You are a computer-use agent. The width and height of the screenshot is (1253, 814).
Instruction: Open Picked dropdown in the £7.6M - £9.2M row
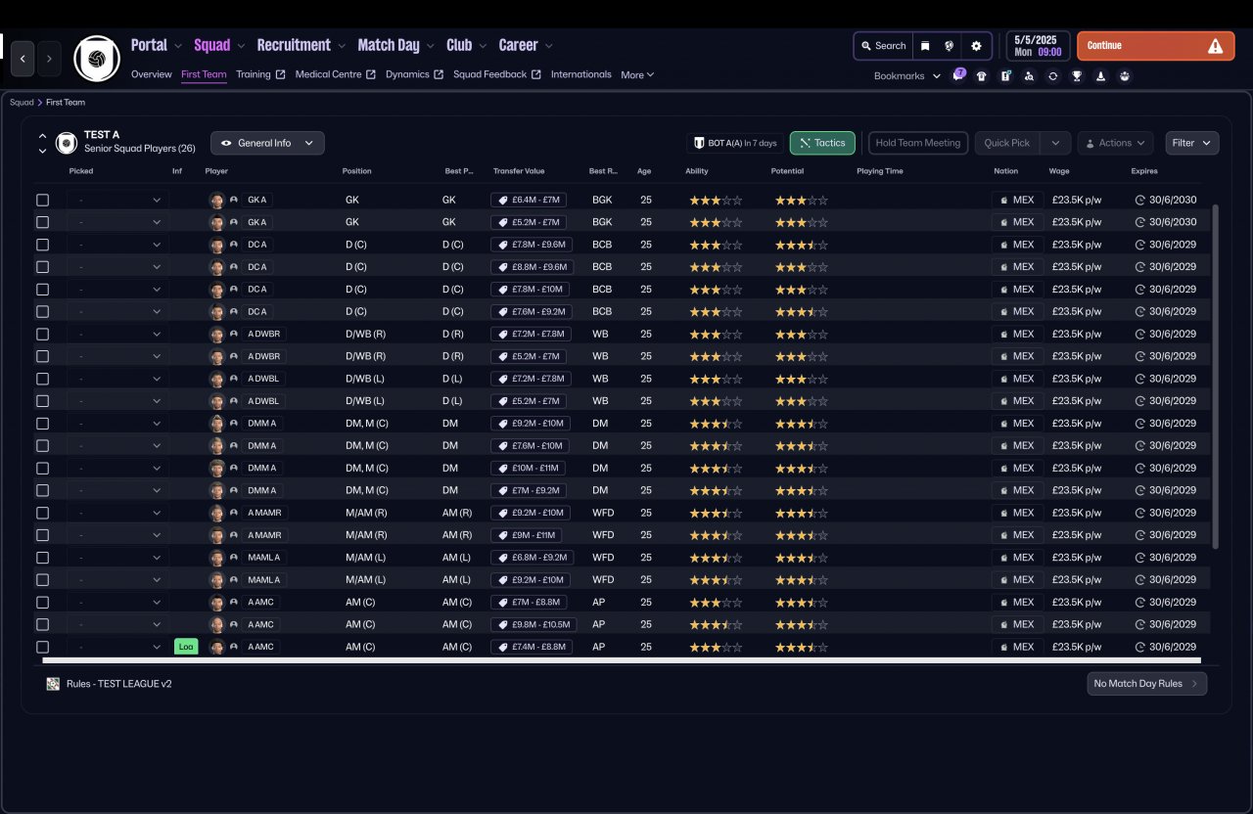[x=118, y=311]
